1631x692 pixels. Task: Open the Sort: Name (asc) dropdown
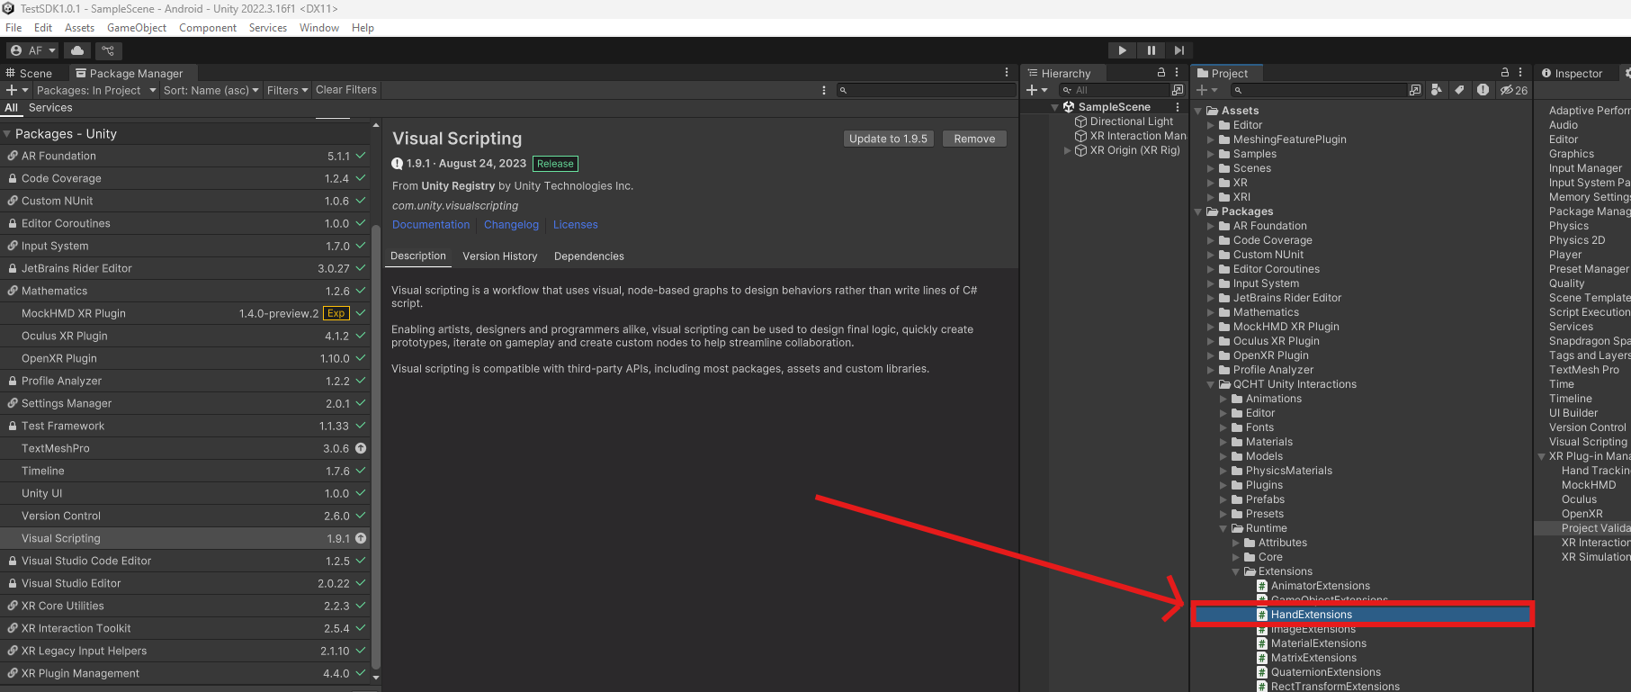[x=211, y=90]
